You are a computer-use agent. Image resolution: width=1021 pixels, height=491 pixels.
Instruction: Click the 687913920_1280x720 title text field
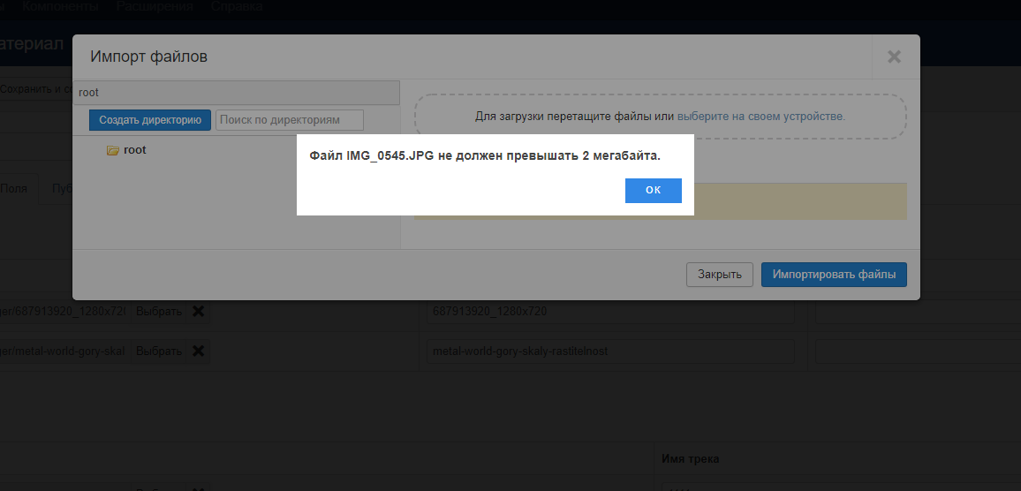pyautogui.click(x=609, y=312)
